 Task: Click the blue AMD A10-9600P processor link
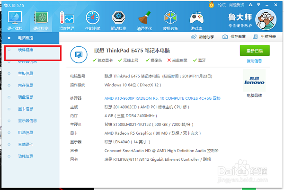(x=162, y=98)
